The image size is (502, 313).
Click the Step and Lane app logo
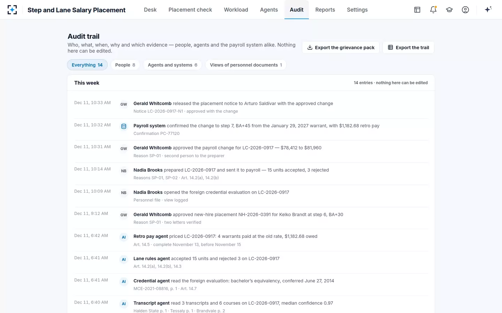pos(12,10)
